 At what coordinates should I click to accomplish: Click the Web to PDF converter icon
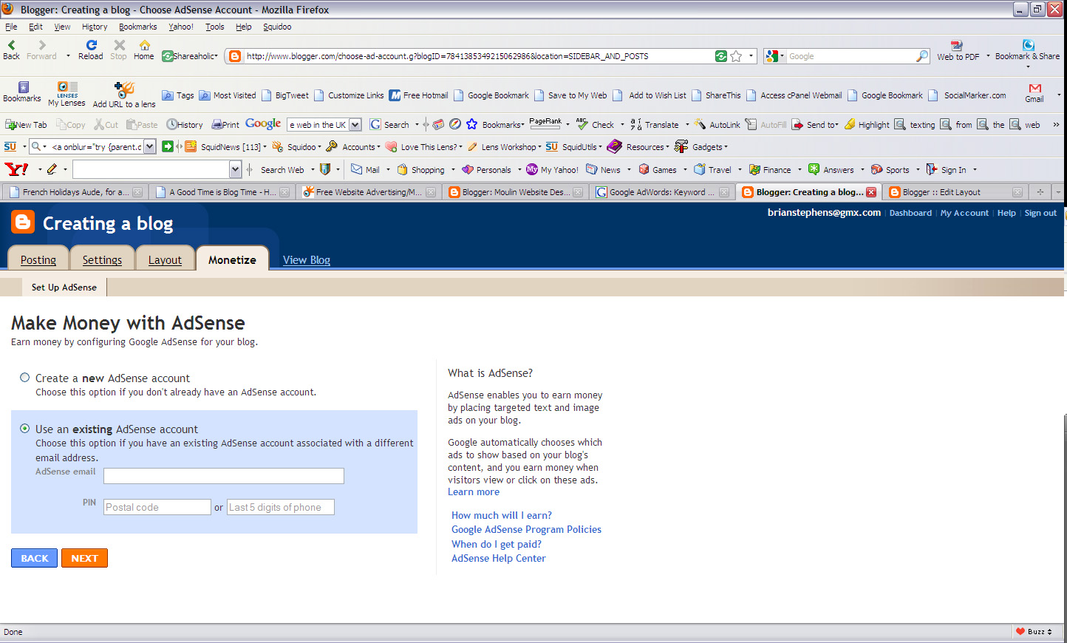pyautogui.click(x=955, y=50)
